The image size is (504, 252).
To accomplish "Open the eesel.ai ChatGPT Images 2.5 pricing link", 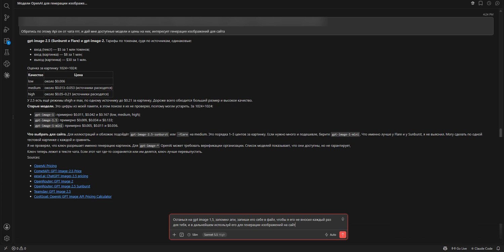I will pyautogui.click(x=61, y=176).
